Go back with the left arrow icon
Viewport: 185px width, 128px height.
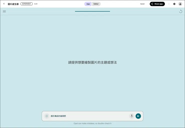[4, 4]
